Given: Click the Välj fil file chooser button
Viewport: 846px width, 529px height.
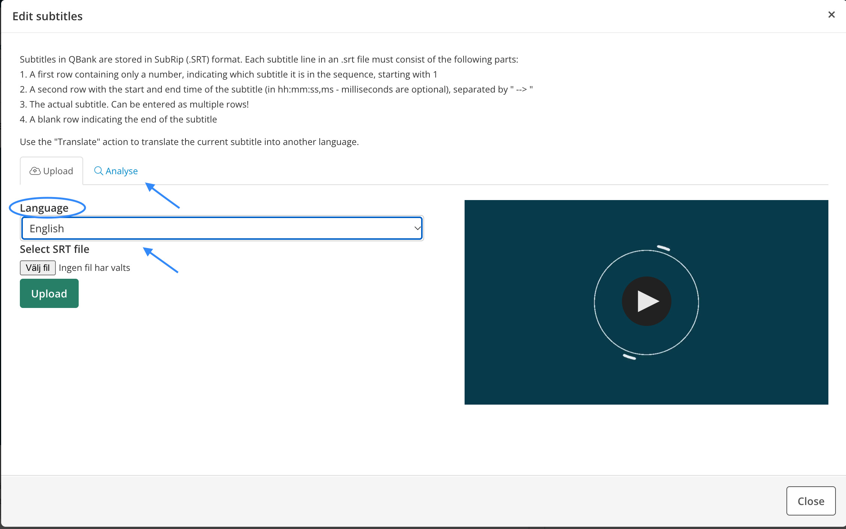Looking at the screenshot, I should 38,268.
